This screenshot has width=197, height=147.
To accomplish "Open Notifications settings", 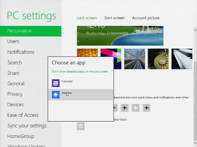I will tap(21, 52).
